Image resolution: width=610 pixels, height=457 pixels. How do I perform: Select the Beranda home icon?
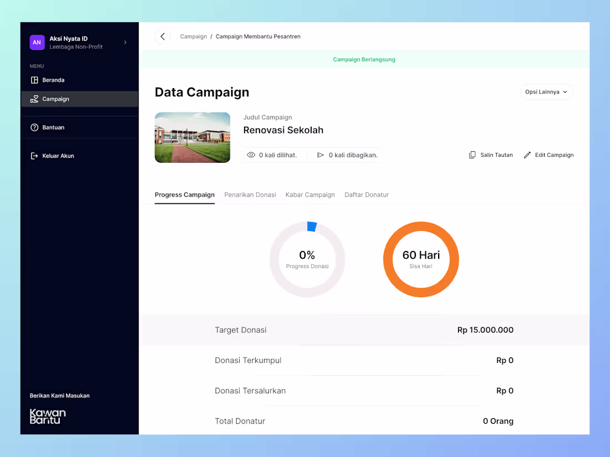[x=36, y=80]
